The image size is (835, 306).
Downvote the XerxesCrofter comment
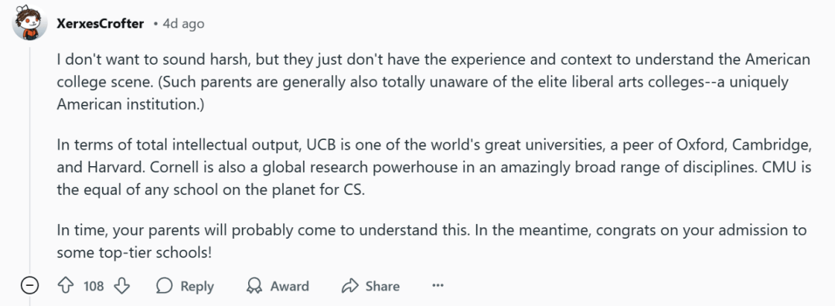[122, 287]
